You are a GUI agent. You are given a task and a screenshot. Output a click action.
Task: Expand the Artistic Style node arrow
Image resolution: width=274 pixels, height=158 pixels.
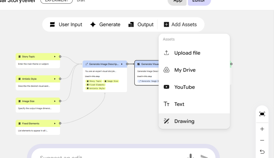(x=55, y=79)
